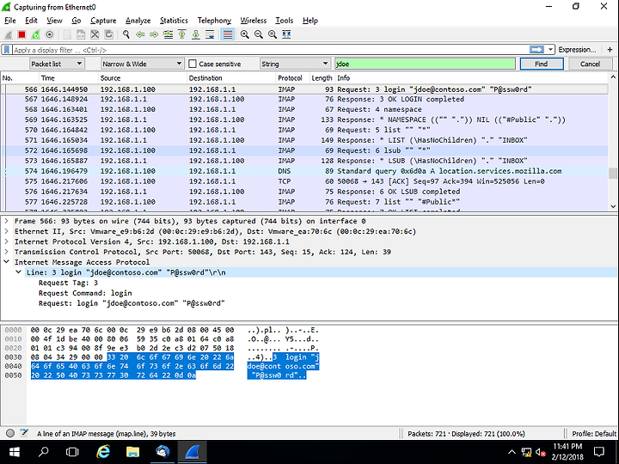The image size is (619, 464).
Task: Expand Transmission Control Protocol details
Action: pos(7,252)
